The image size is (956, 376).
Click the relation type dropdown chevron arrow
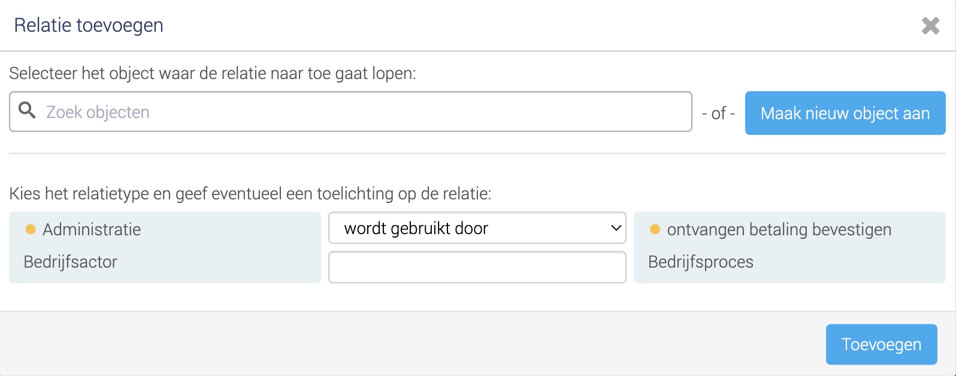tap(615, 228)
